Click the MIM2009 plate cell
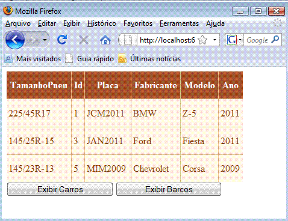This screenshot has height=221, width=288. [108, 169]
